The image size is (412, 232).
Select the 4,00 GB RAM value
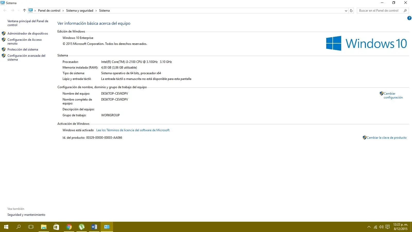coord(119,68)
